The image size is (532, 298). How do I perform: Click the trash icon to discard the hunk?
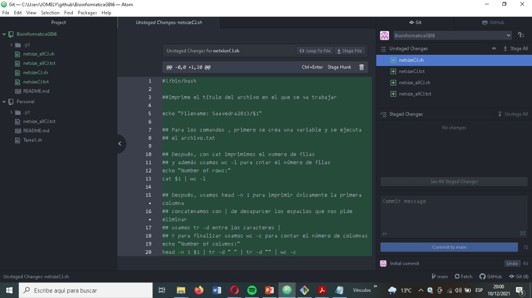pyautogui.click(x=361, y=67)
